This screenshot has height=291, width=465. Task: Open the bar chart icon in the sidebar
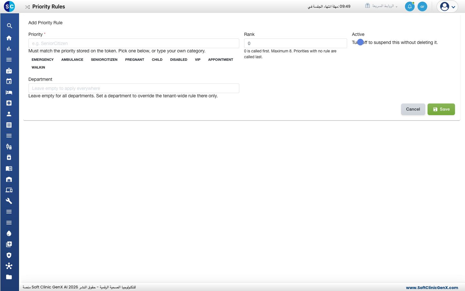point(9,49)
